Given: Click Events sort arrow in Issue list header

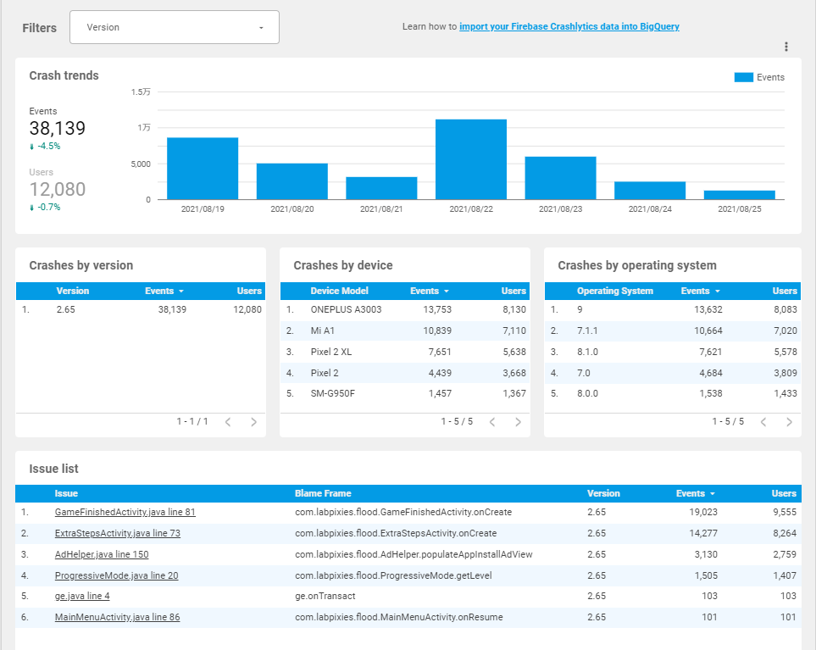Looking at the screenshot, I should coord(713,494).
